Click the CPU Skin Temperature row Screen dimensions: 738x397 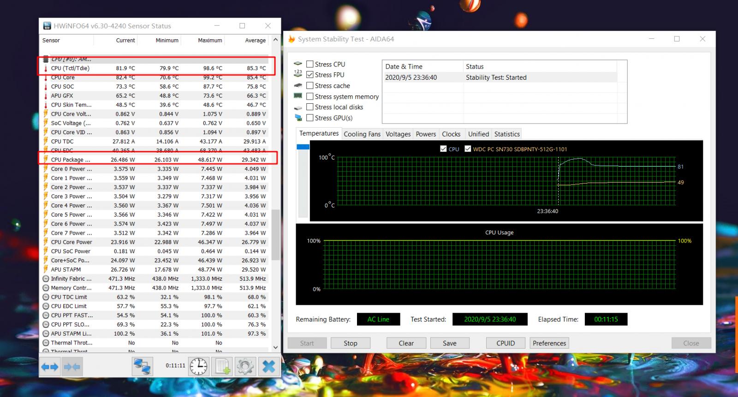coord(155,105)
